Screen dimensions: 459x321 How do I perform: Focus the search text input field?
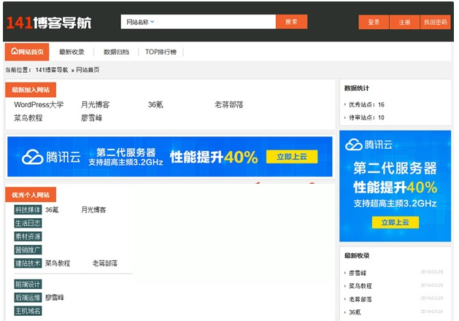(x=216, y=22)
